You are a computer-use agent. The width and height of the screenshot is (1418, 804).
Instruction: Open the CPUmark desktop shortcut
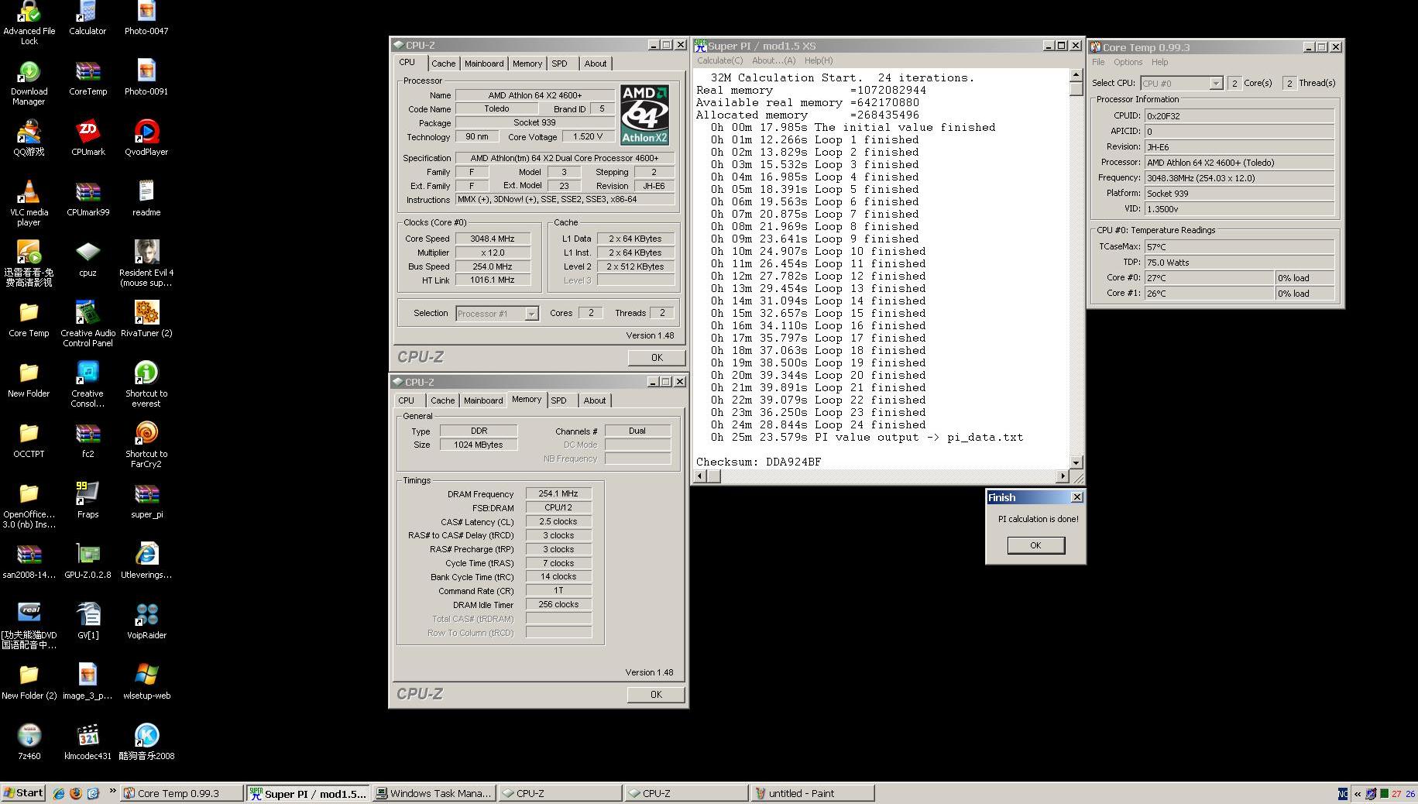pyautogui.click(x=88, y=138)
